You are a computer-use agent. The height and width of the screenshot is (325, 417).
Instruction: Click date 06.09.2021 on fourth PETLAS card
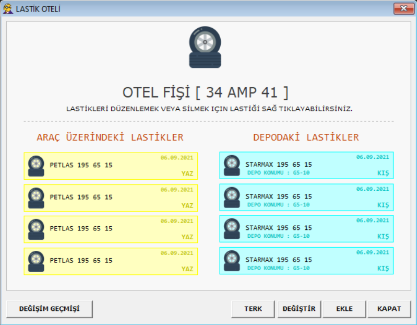point(177,253)
